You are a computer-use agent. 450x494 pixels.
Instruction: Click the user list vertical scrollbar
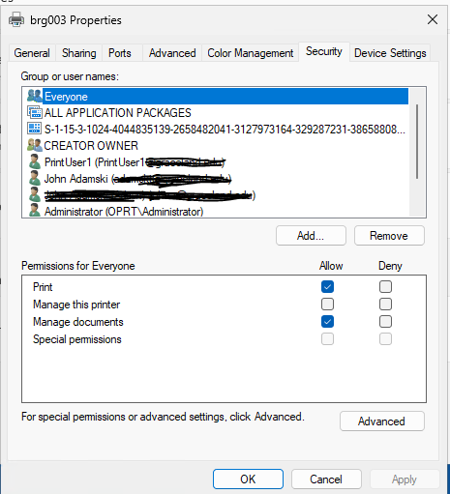tap(417, 142)
